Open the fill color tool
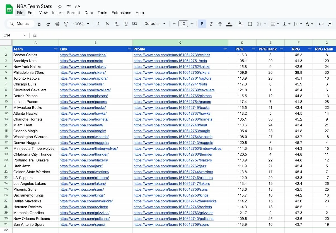Image resolution: width=336 pixels, height=233 pixels. pos(241,24)
